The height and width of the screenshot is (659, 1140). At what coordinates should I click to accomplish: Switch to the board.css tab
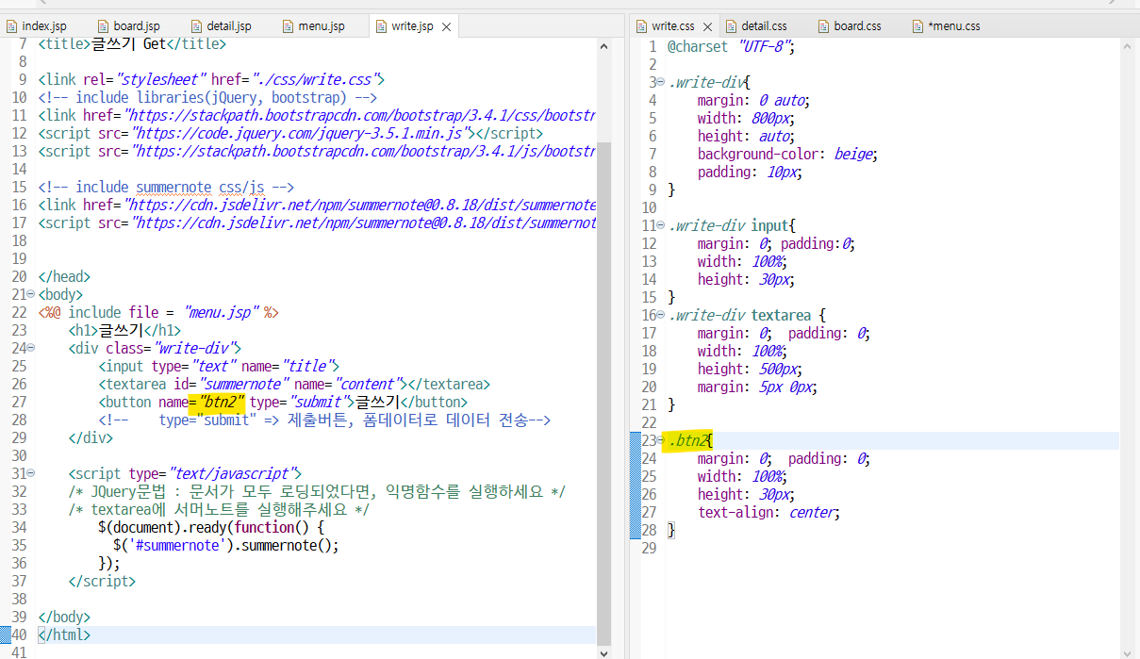pyautogui.click(x=858, y=26)
